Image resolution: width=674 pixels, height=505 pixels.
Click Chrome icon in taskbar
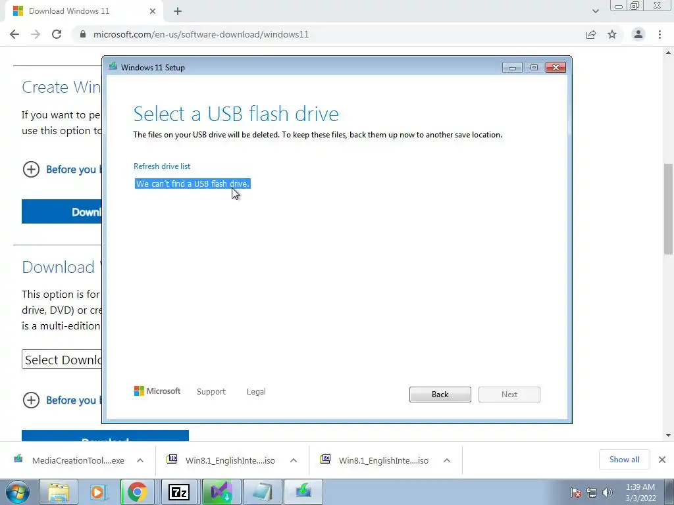tap(137, 492)
